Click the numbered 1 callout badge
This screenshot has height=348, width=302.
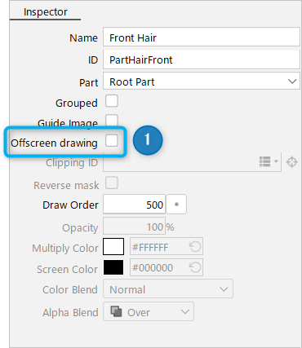[x=148, y=140]
